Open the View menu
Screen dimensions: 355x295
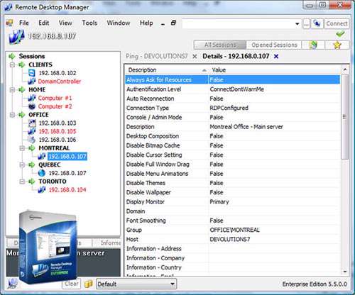point(65,23)
